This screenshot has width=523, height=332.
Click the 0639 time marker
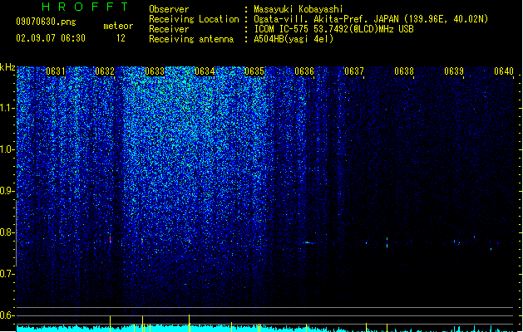(454, 71)
